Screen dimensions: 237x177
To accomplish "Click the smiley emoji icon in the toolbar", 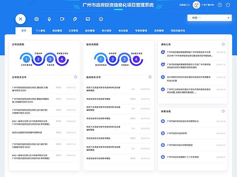I will (101, 19).
